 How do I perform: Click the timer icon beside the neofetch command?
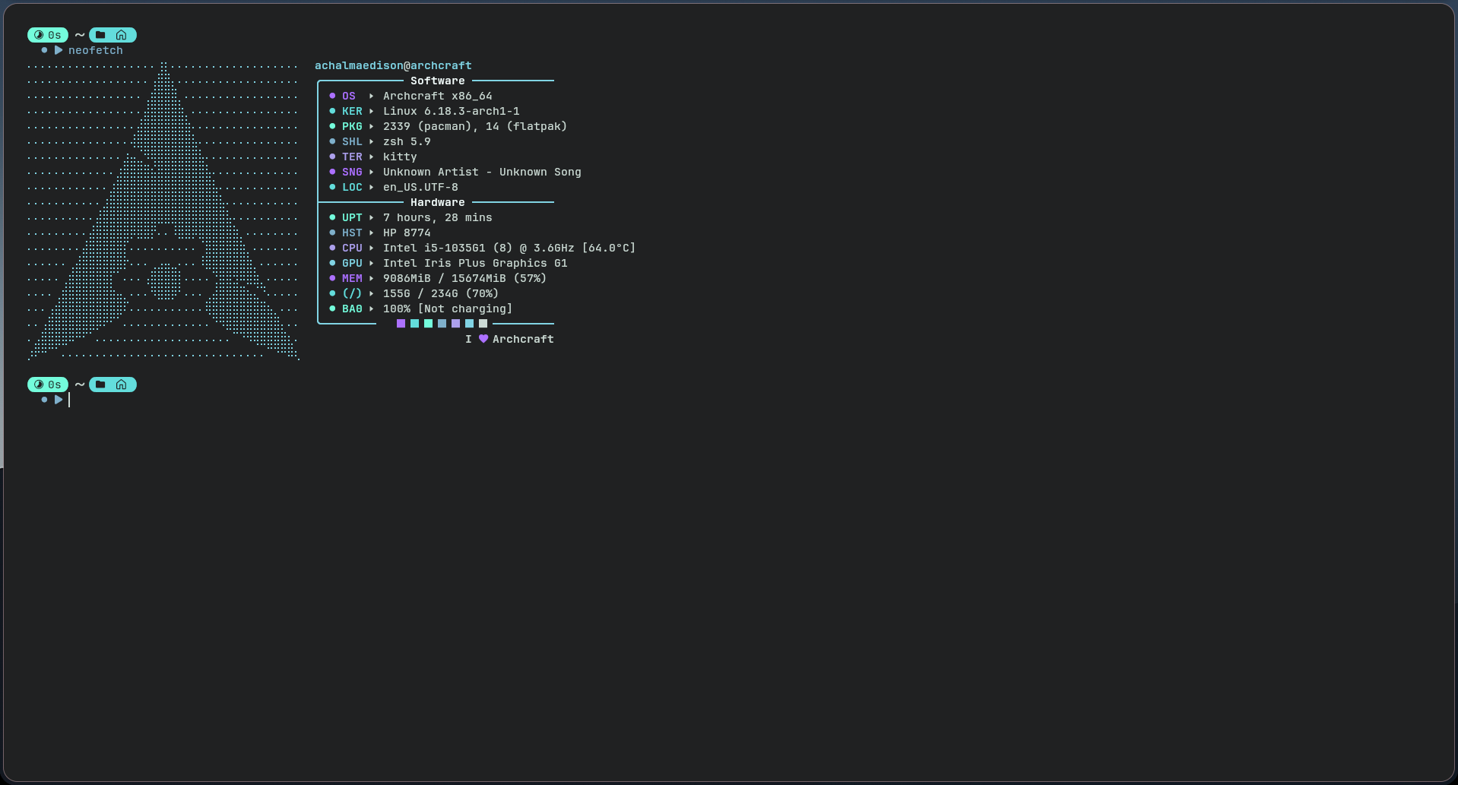point(39,35)
